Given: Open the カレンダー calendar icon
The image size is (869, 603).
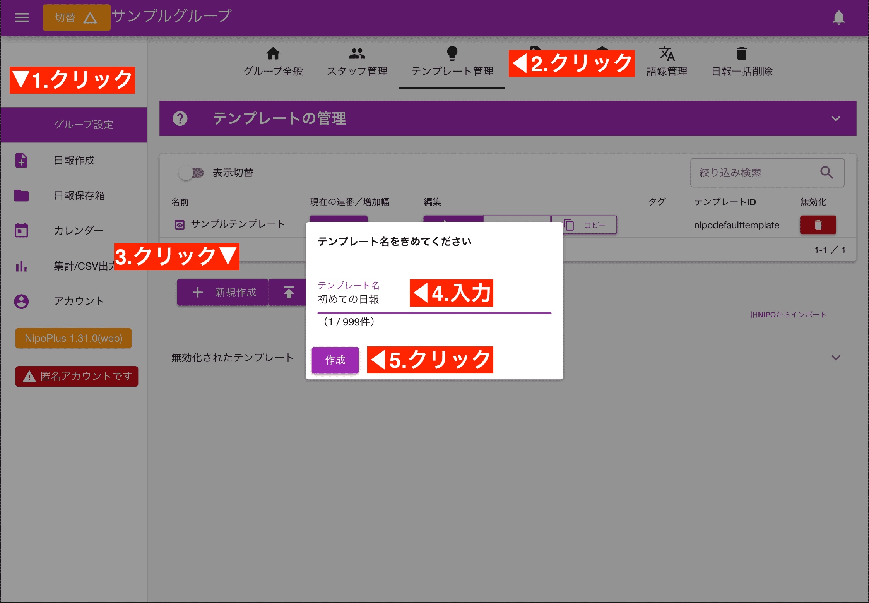Looking at the screenshot, I should [x=21, y=230].
